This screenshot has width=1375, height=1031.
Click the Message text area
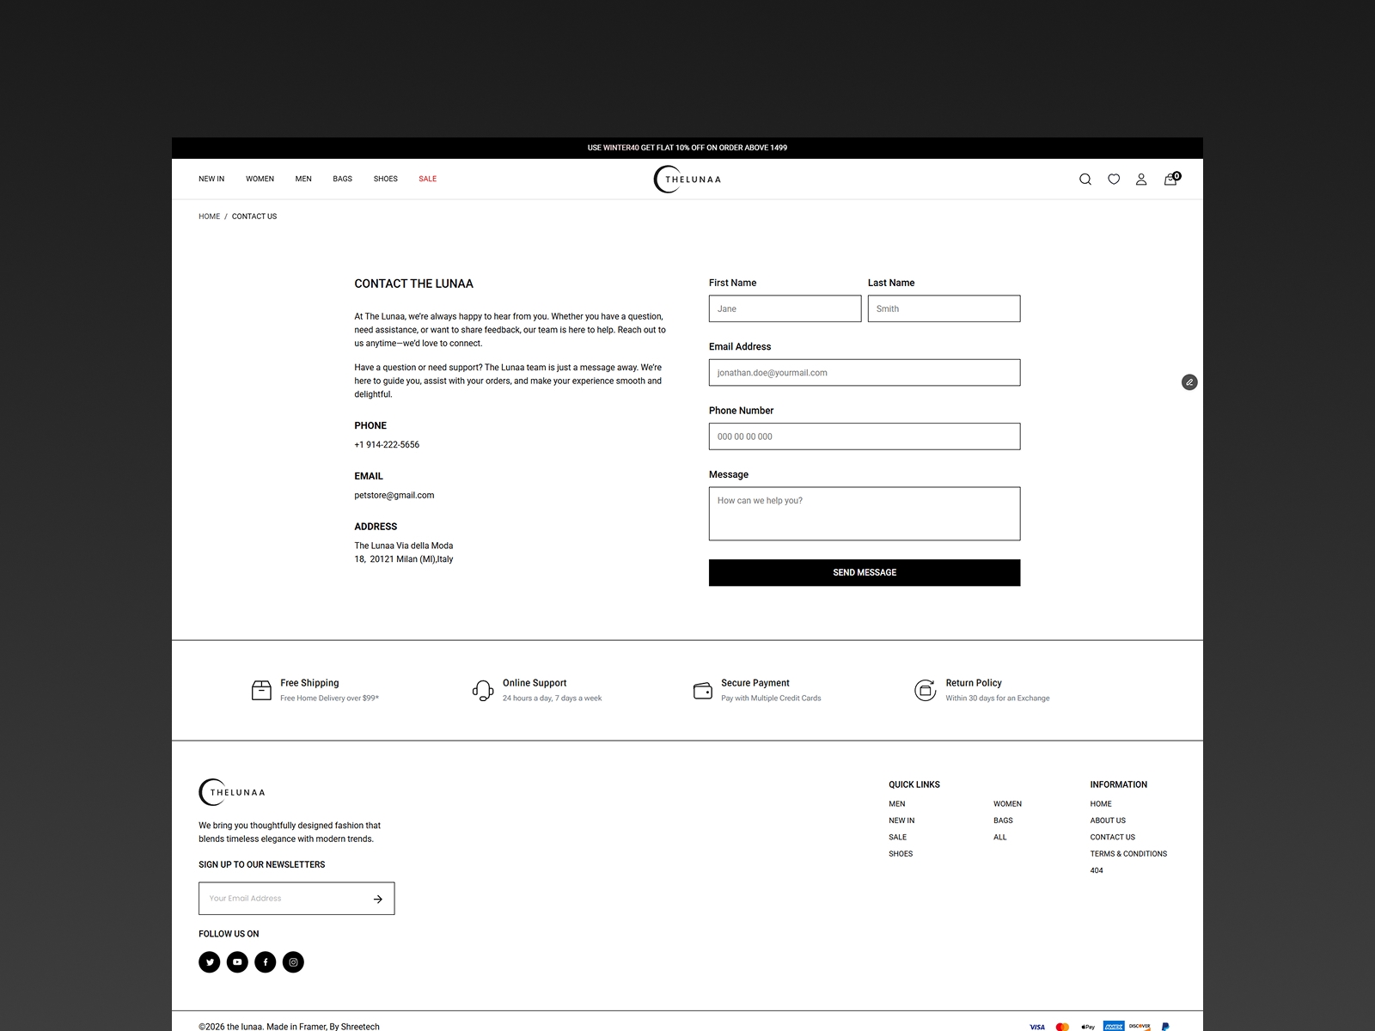pyautogui.click(x=864, y=513)
